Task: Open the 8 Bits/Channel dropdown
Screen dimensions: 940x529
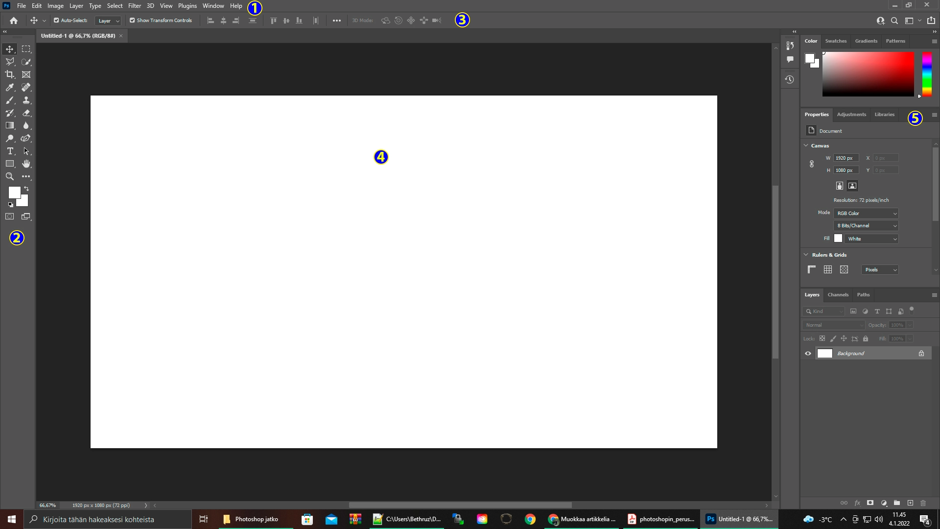Action: click(865, 225)
